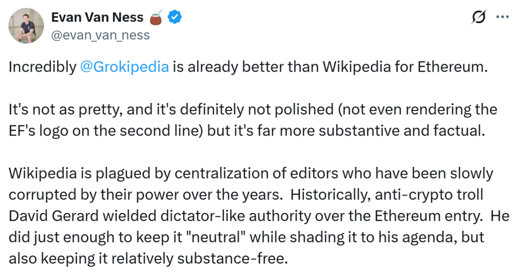Image resolution: width=524 pixels, height=280 pixels.
Task: Open the three-dot More options menu
Action: click(x=503, y=17)
